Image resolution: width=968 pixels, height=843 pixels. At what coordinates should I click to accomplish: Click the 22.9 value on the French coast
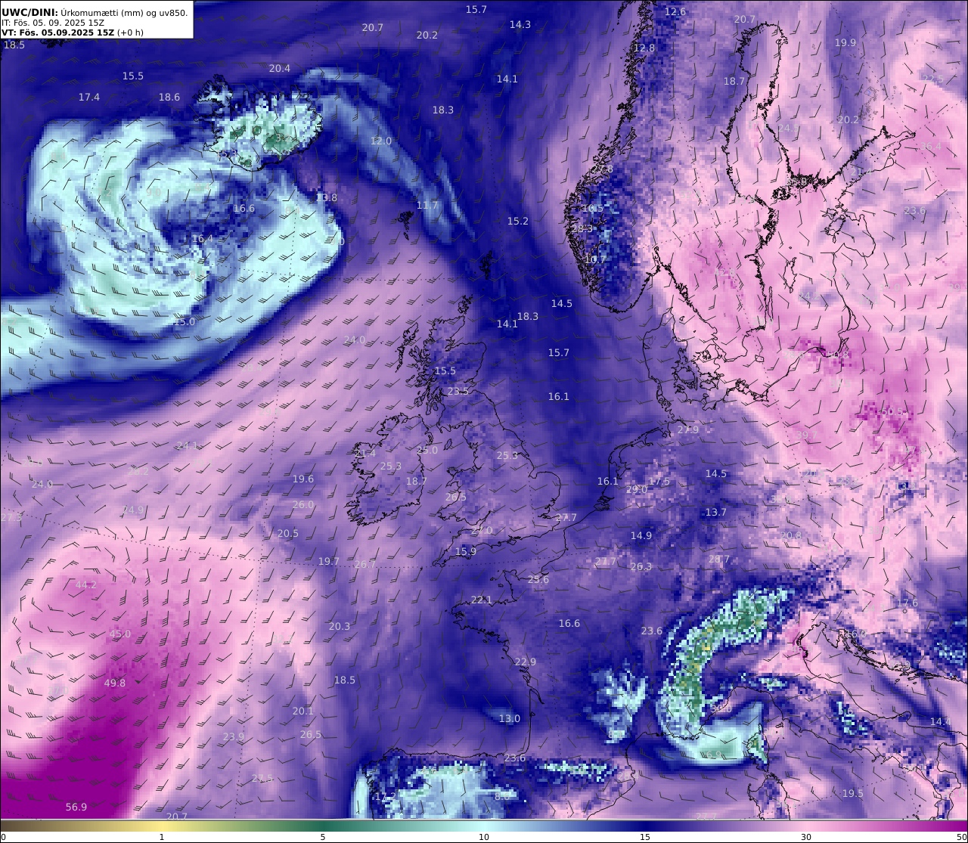coord(526,662)
